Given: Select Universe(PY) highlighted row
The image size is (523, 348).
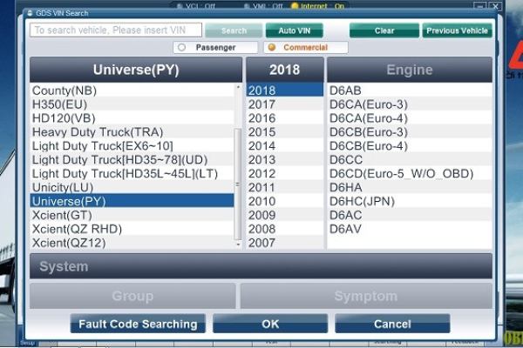Looking at the screenshot, I should pos(132,201).
